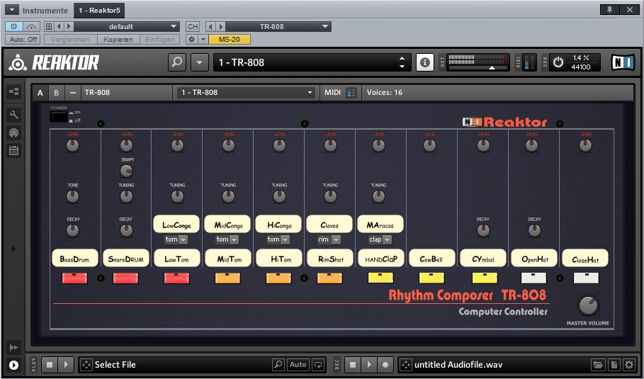Open the MidConga tom selector dropdown

coord(234,239)
